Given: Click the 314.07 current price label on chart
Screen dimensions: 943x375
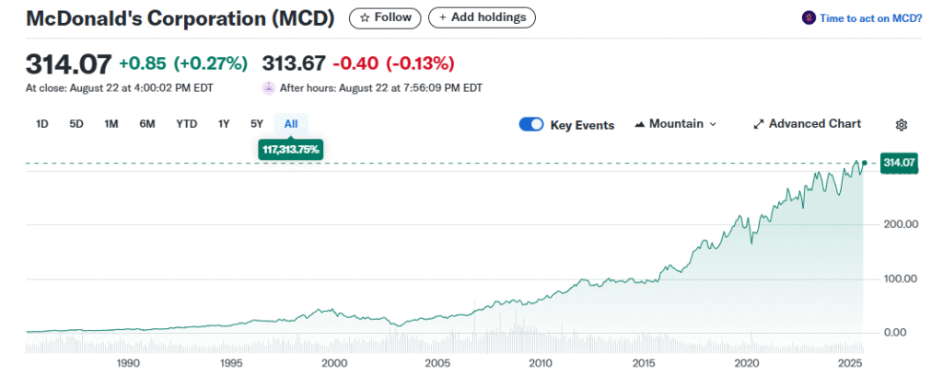Looking at the screenshot, I should point(899,164).
